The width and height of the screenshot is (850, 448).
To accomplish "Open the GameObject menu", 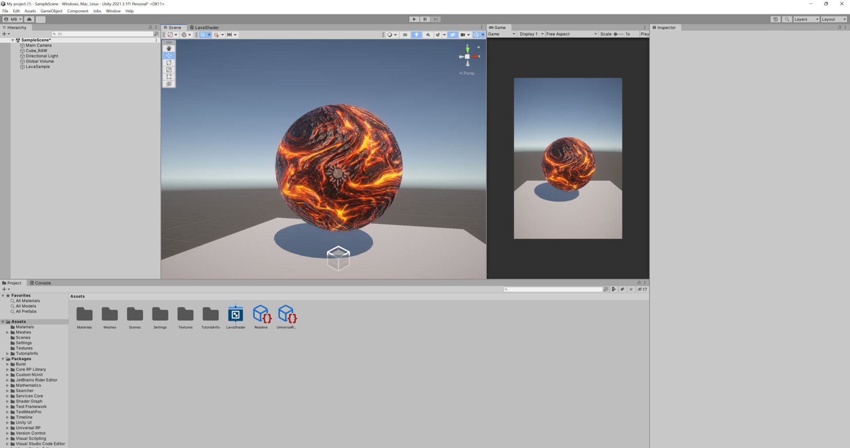I will (x=51, y=11).
